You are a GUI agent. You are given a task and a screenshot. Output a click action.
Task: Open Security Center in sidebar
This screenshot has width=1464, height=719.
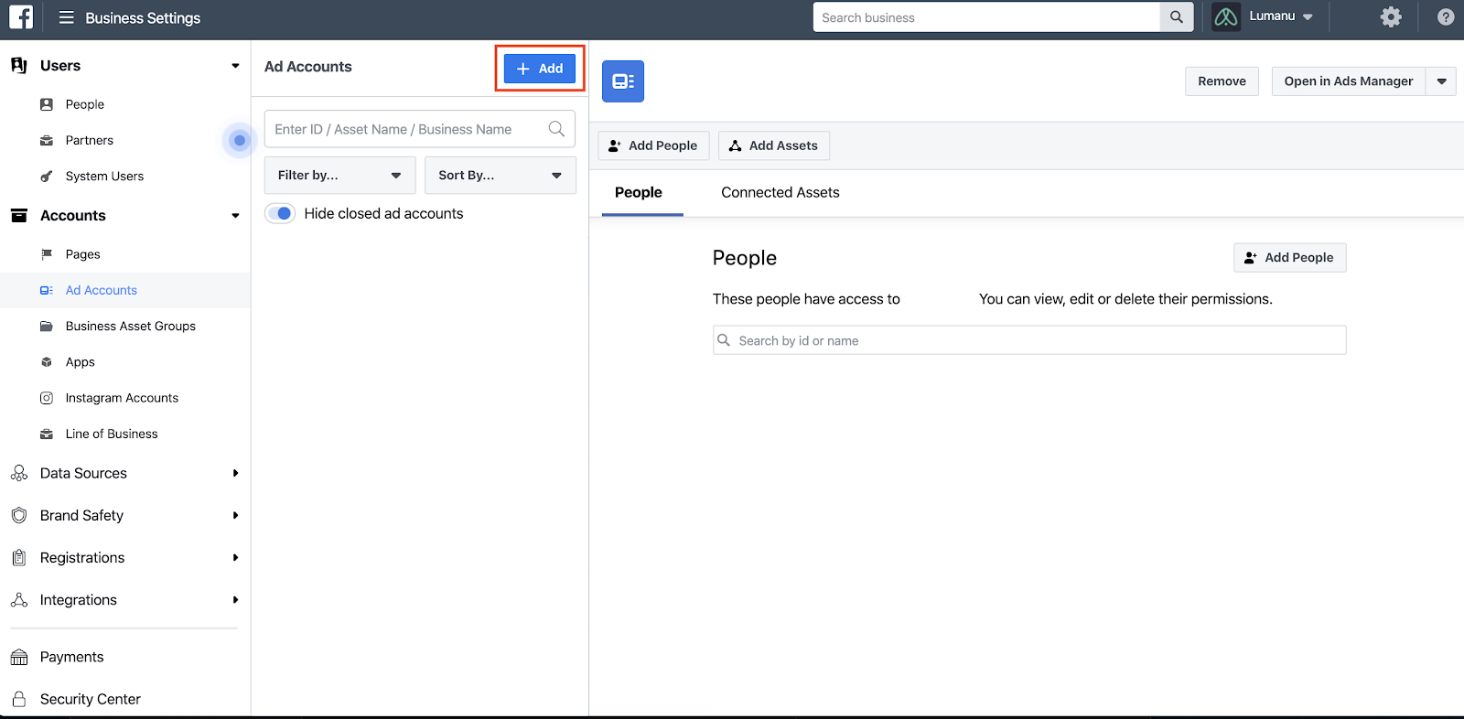[x=91, y=699]
